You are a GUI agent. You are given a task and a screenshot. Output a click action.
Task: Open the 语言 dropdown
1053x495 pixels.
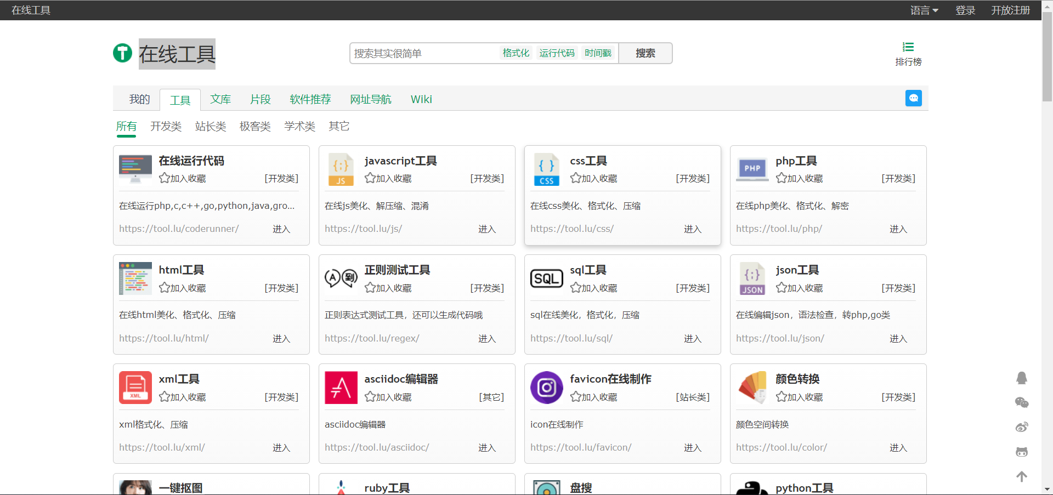point(924,10)
